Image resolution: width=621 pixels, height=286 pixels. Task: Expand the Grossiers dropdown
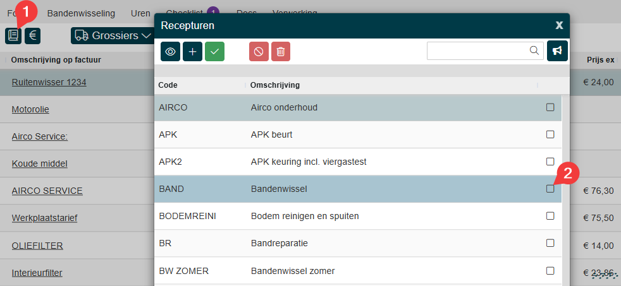tap(113, 35)
